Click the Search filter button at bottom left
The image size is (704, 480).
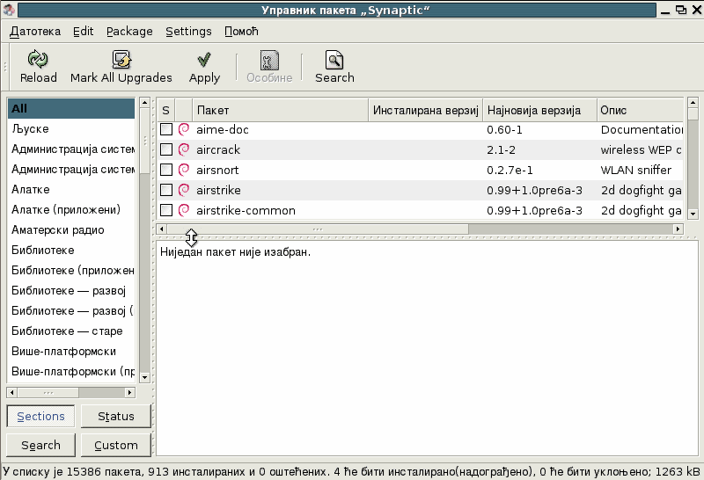[x=40, y=445]
